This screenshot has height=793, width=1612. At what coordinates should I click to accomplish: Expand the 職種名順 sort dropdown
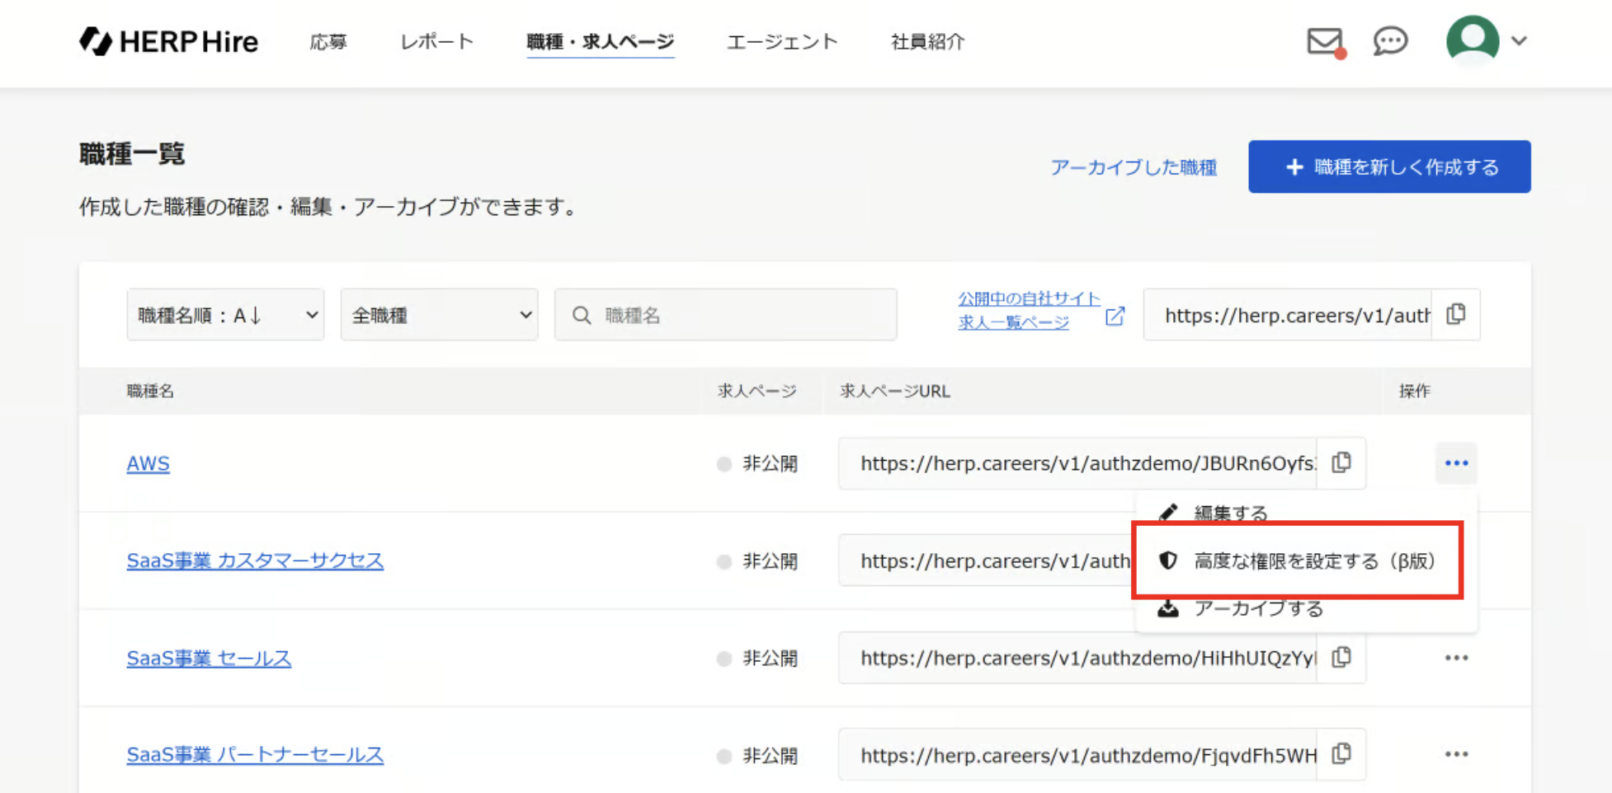[225, 315]
